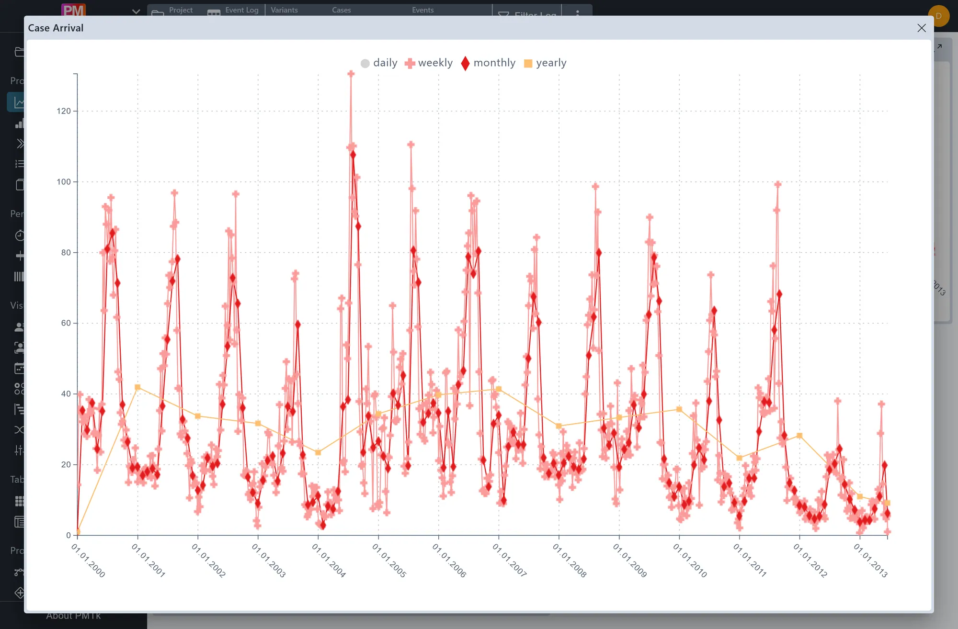Open the numbered list sidebar icon
The height and width of the screenshot is (629, 958).
tap(20, 164)
